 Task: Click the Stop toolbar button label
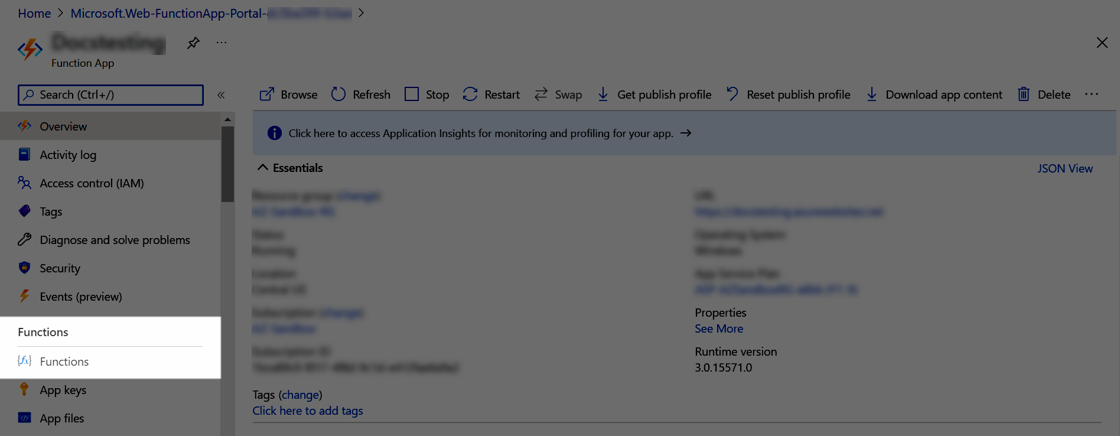coord(437,95)
